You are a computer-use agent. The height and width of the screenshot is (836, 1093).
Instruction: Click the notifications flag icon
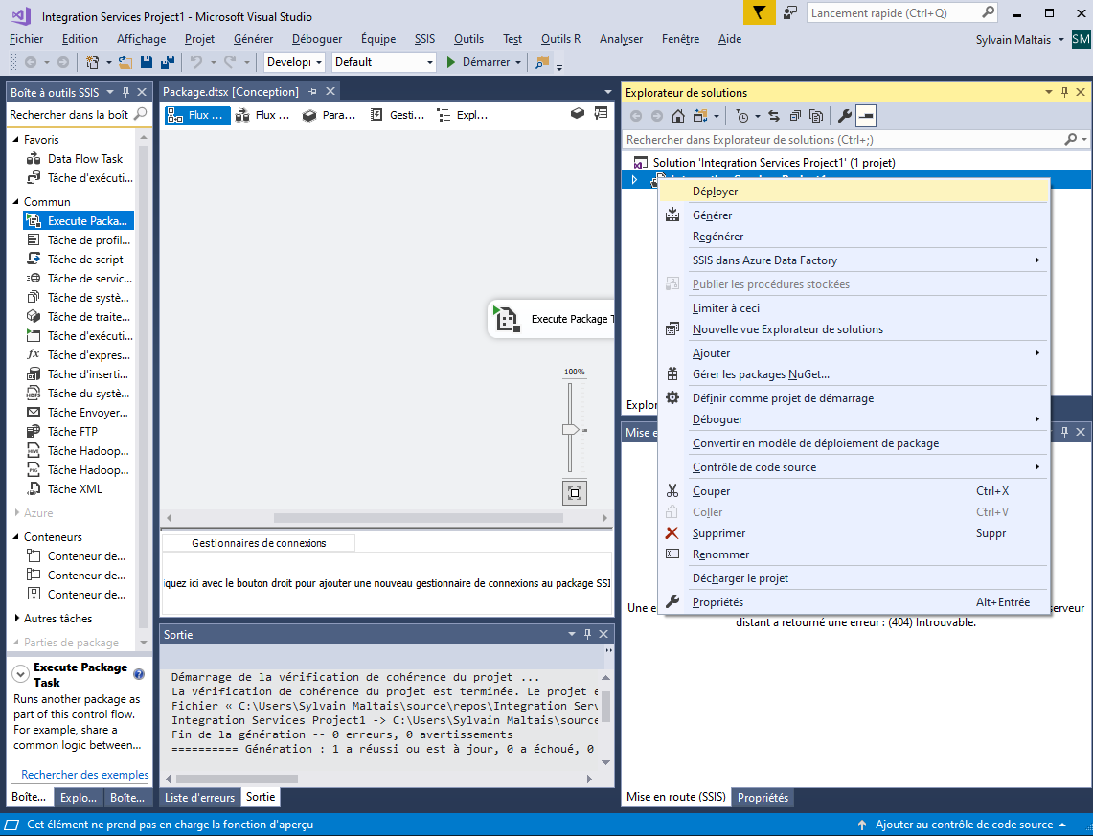[759, 13]
